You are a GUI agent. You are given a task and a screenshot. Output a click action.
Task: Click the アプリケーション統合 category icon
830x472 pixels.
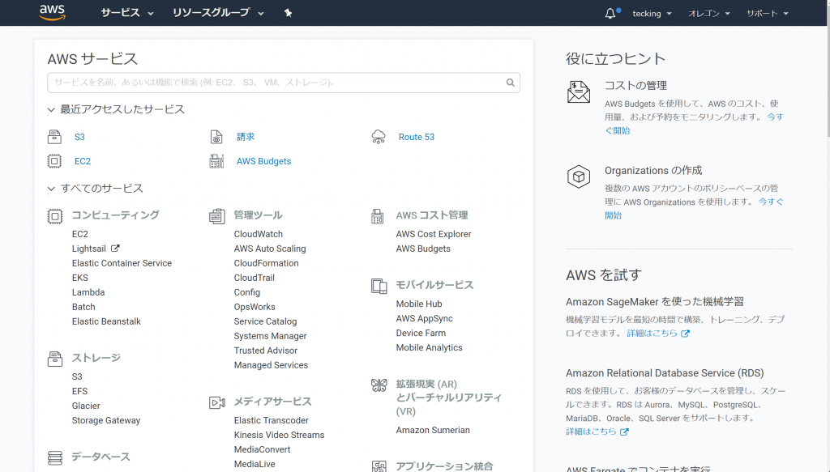379,466
